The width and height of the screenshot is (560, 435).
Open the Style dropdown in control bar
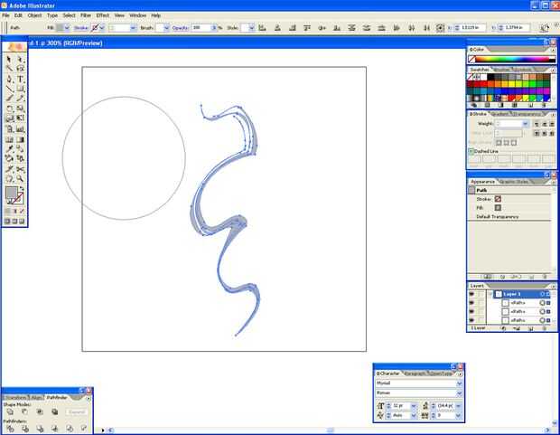251,27
